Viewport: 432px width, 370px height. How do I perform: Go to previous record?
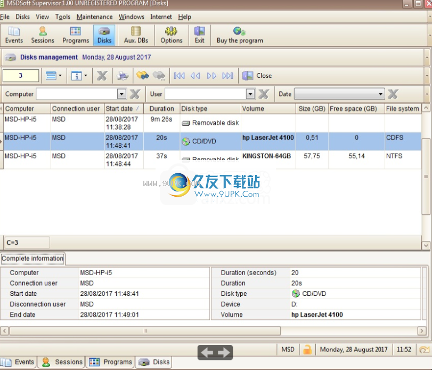[195, 76]
